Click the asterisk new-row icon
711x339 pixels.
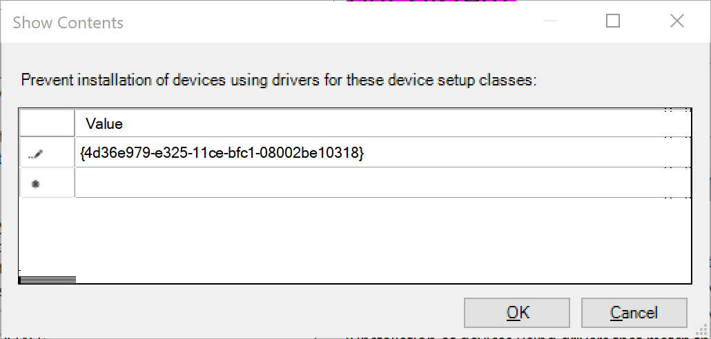tap(36, 183)
